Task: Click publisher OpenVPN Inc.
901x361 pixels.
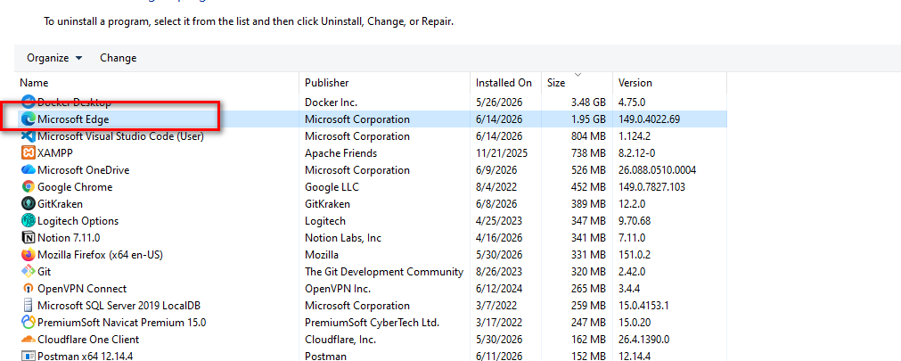Action: click(x=338, y=289)
